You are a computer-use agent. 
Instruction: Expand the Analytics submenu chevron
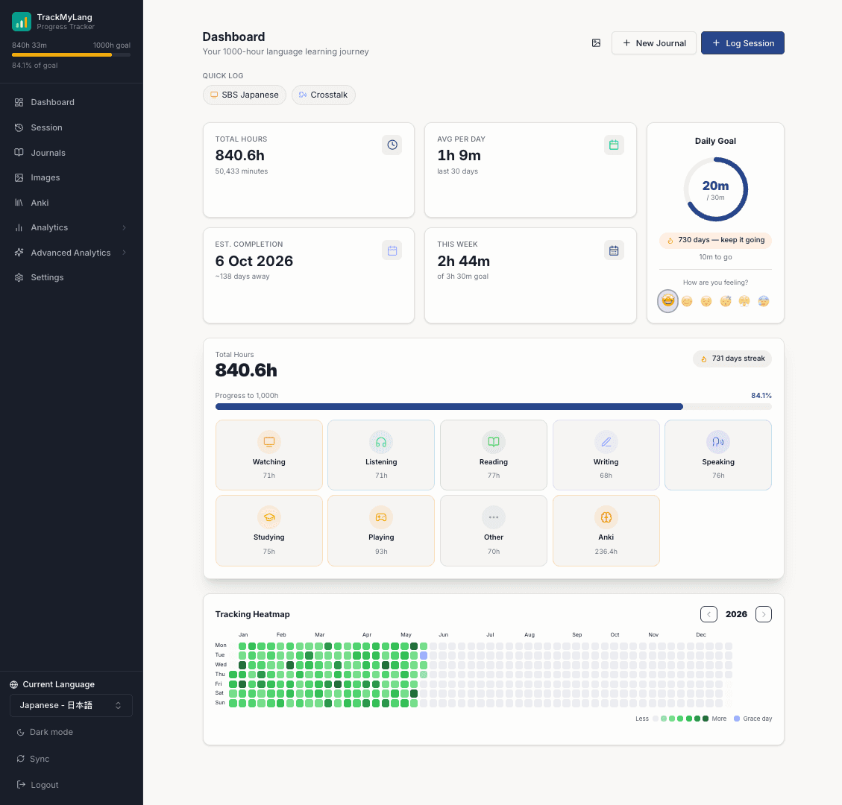pos(124,227)
